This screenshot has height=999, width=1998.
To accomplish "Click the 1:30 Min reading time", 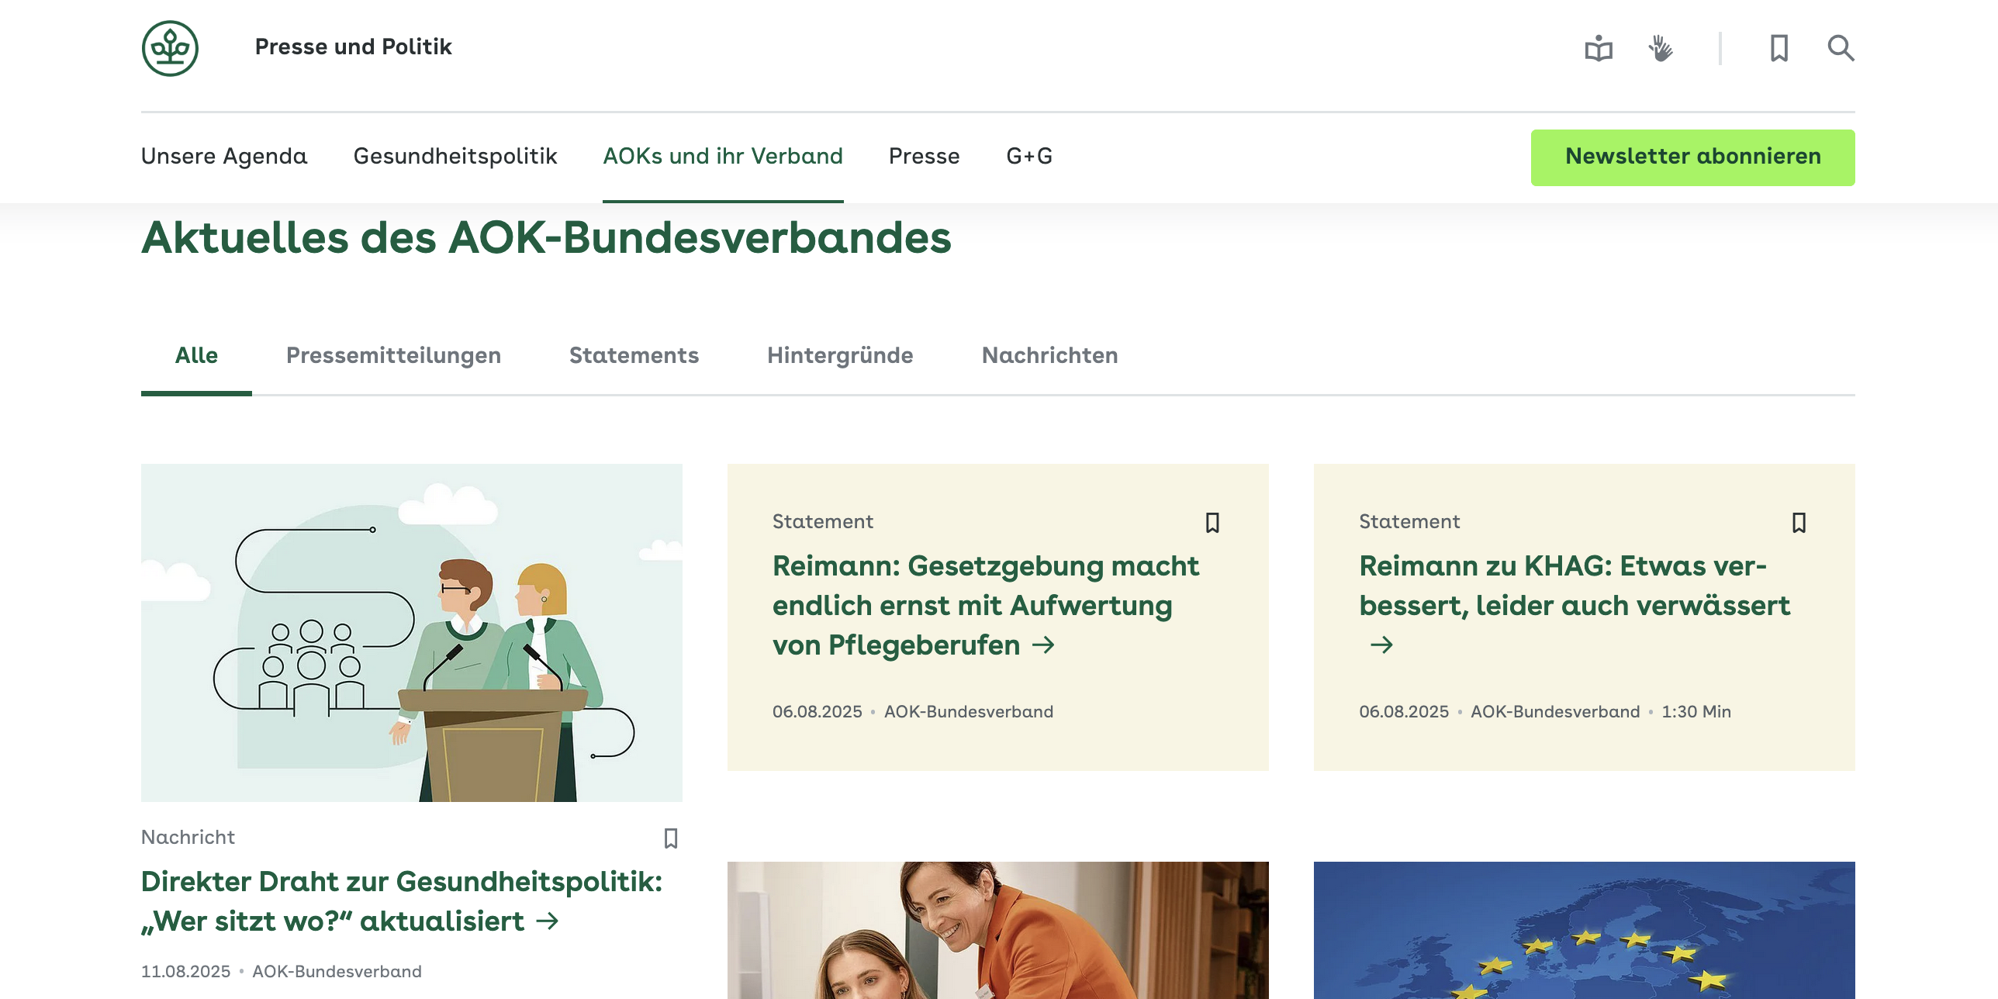I will [1696, 711].
